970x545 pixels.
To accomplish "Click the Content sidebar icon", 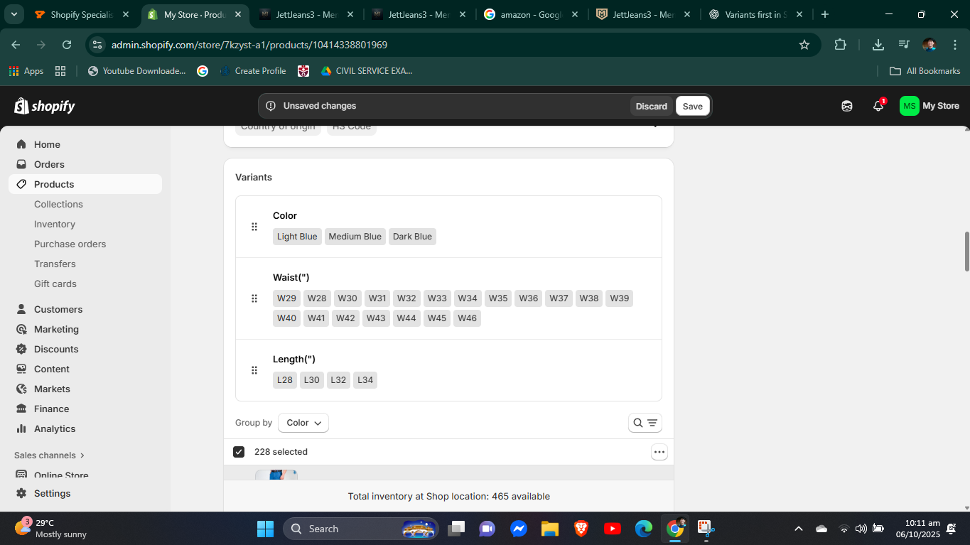I will pos(21,369).
